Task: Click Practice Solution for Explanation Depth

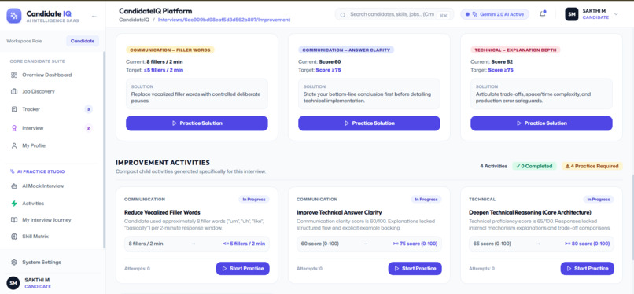Action: 541,123
